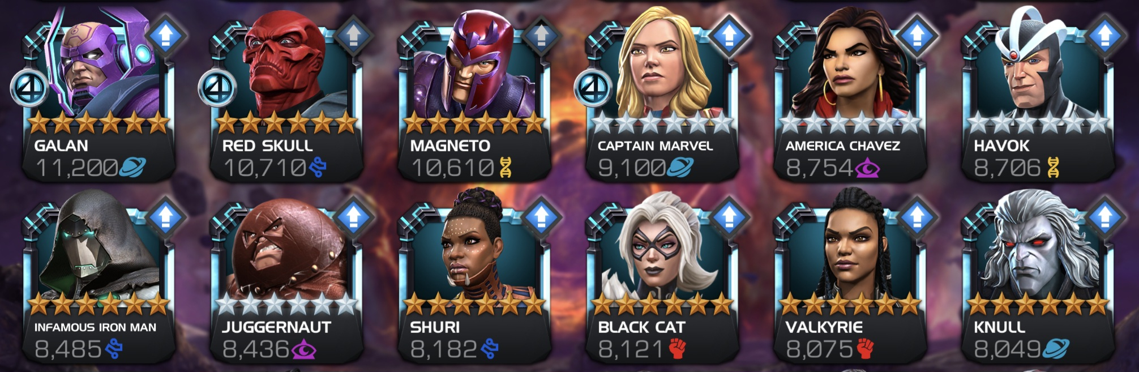Click America Chavez's mystic class eye icon
Image resolution: width=1139 pixels, height=372 pixels.
(x=868, y=168)
